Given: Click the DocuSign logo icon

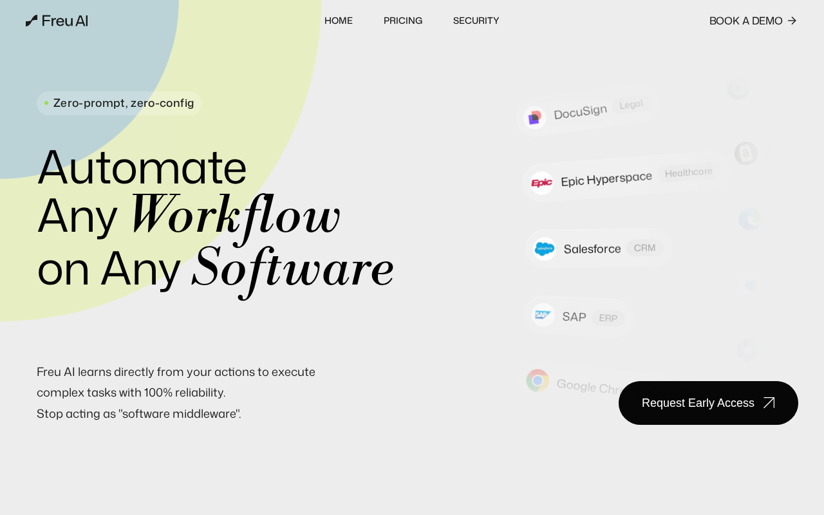Looking at the screenshot, I should [x=534, y=118].
